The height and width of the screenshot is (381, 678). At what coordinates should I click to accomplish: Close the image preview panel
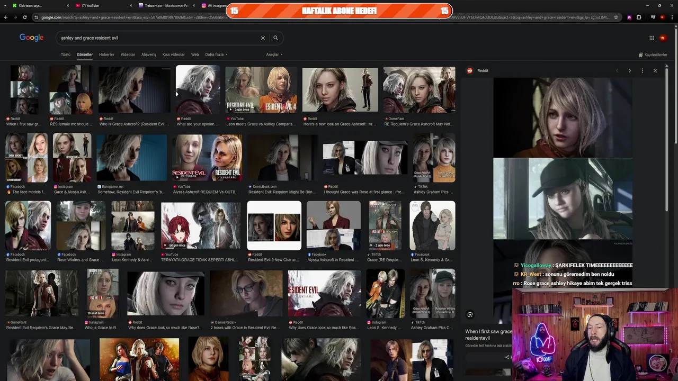tap(655, 70)
